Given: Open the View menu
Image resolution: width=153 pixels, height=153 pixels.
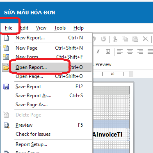Looking at the screenshot, I should pos(41,28).
